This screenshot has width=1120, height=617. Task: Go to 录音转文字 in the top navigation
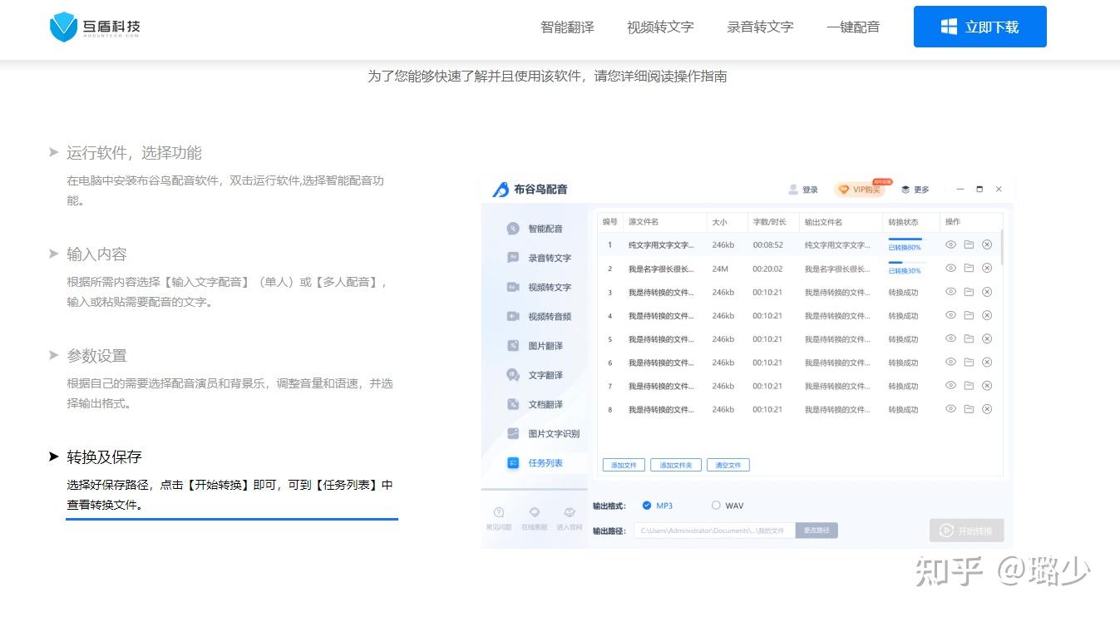coord(760,27)
